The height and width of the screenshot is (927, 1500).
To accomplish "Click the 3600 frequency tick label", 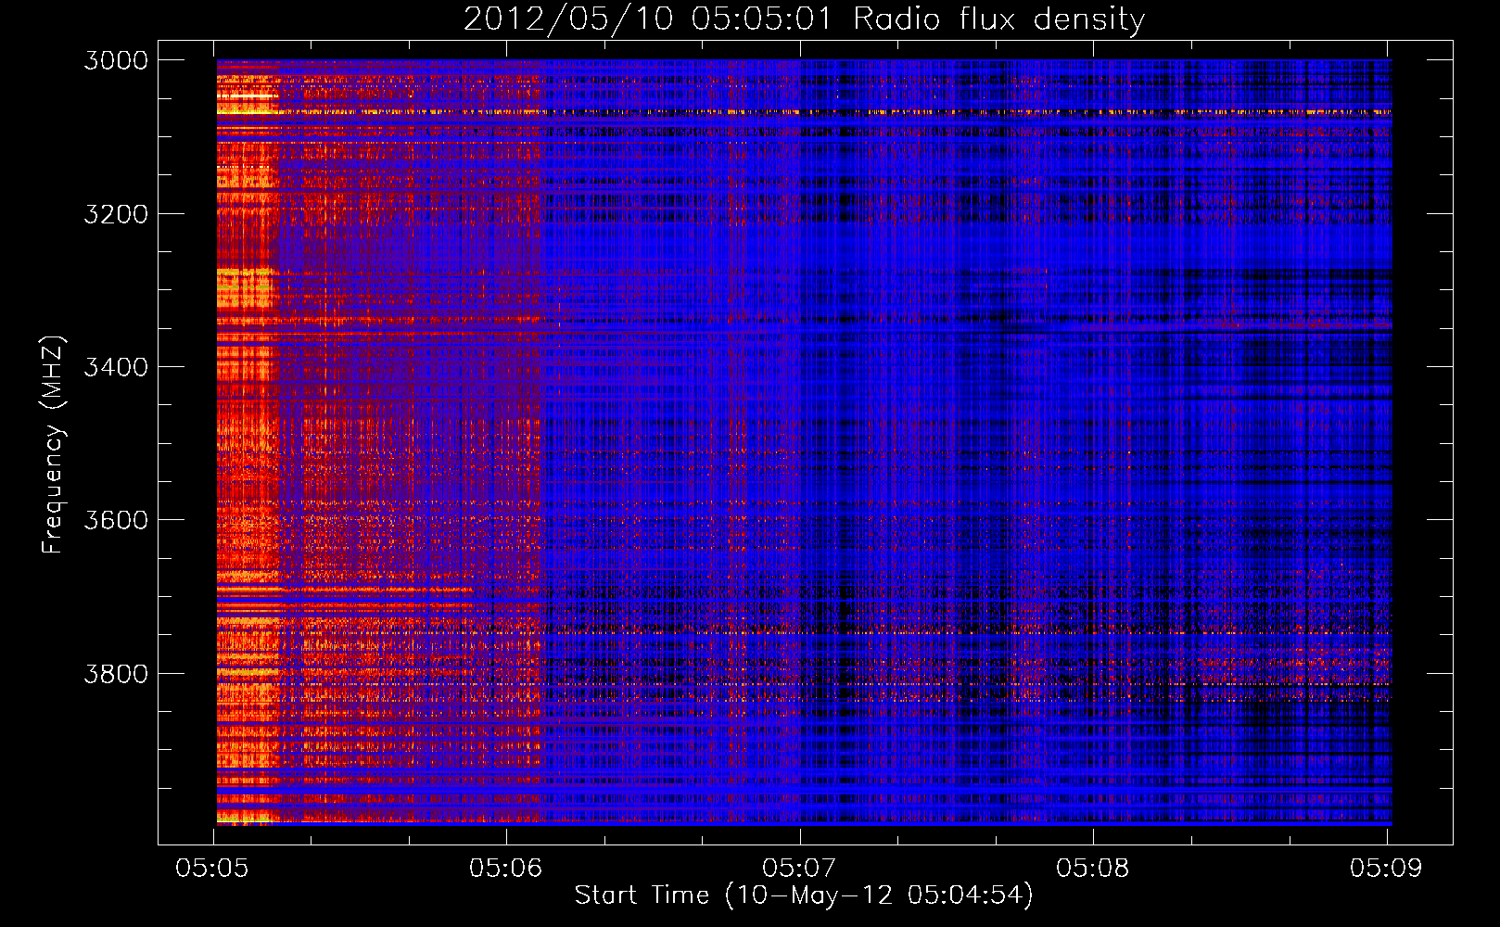I will [116, 520].
